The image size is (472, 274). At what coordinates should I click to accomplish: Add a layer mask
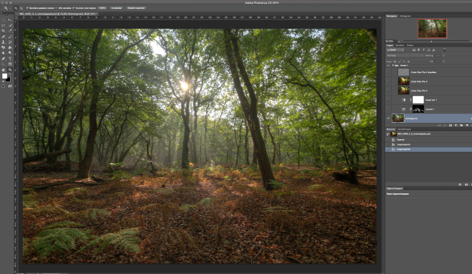point(451,125)
